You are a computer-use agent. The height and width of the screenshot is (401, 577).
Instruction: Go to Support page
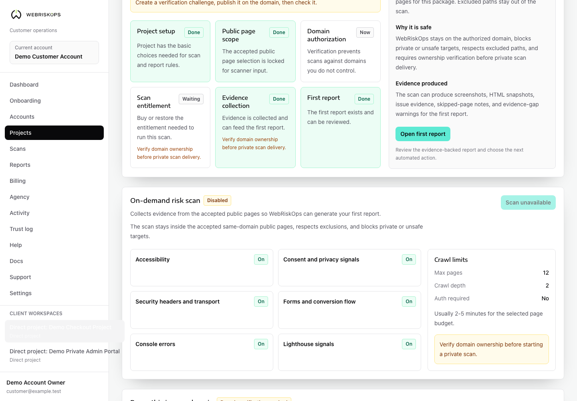pos(54,277)
